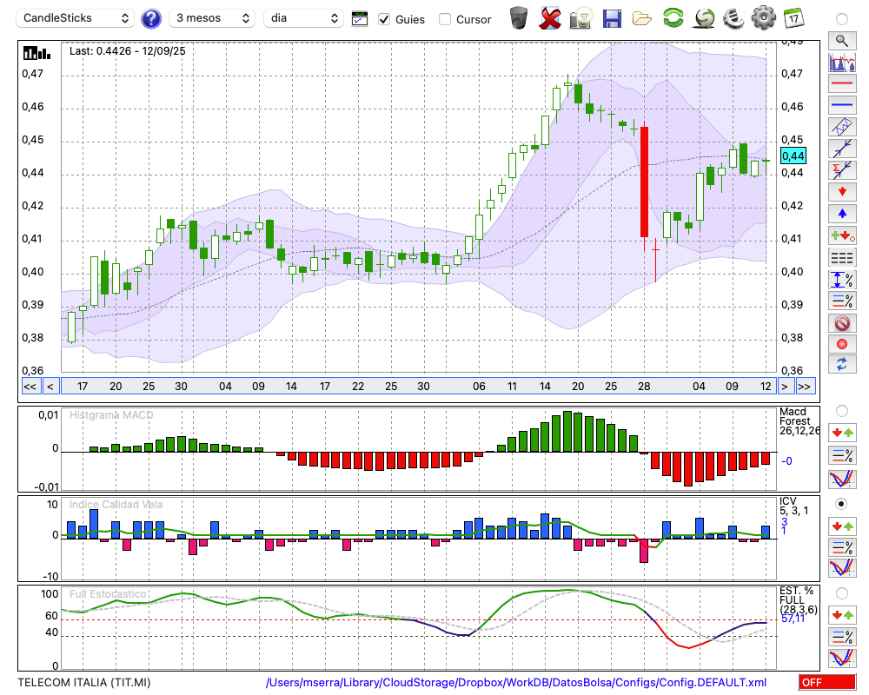
Task: Click the EST. % FULL (28,3,6) label
Action: pos(798,600)
